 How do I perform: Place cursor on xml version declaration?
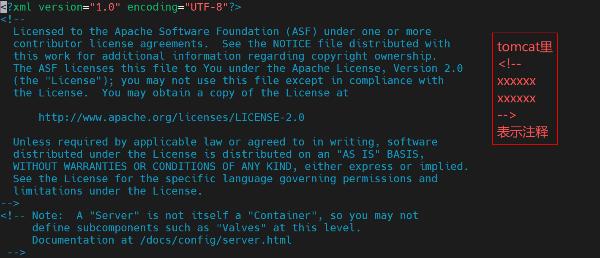(x=121, y=7)
